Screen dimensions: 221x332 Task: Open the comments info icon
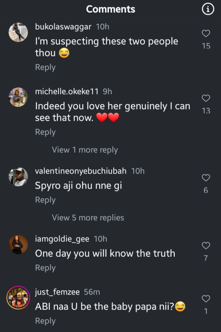pyautogui.click(x=208, y=10)
